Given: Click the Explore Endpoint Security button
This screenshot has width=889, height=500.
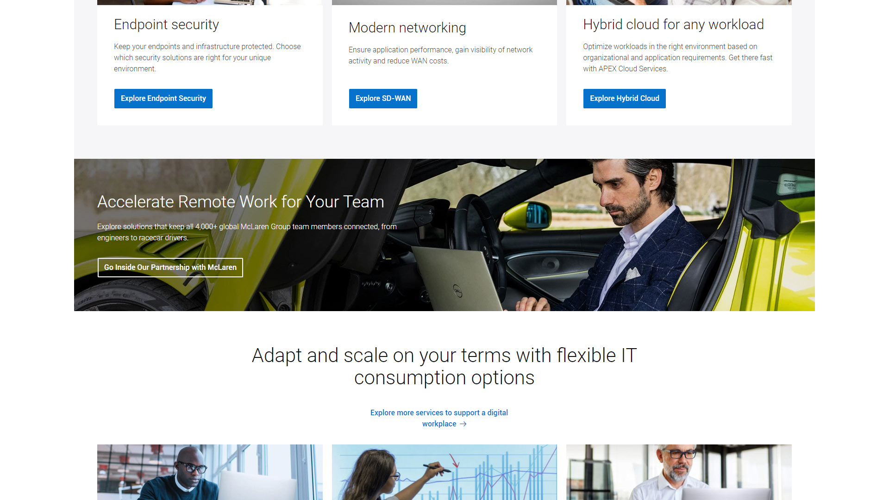Looking at the screenshot, I should [163, 99].
